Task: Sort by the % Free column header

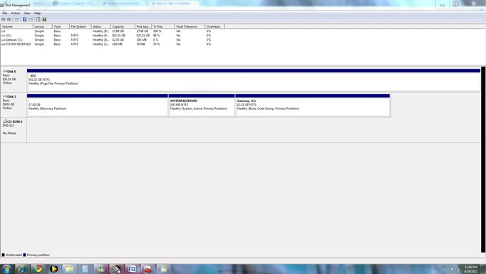Action: point(163,26)
